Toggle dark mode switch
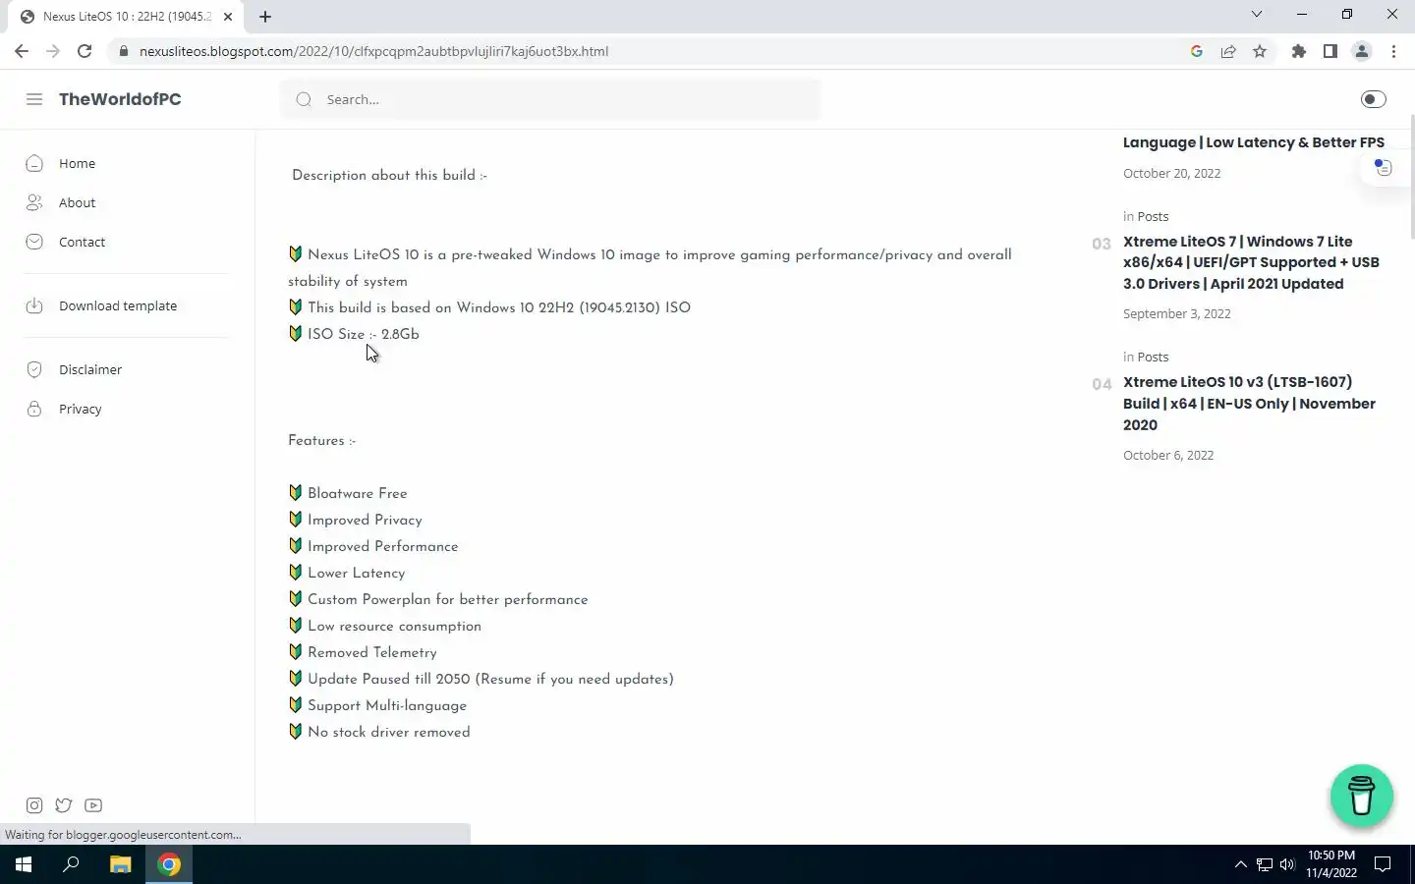Viewport: 1415px width, 884px height. pos(1373,99)
